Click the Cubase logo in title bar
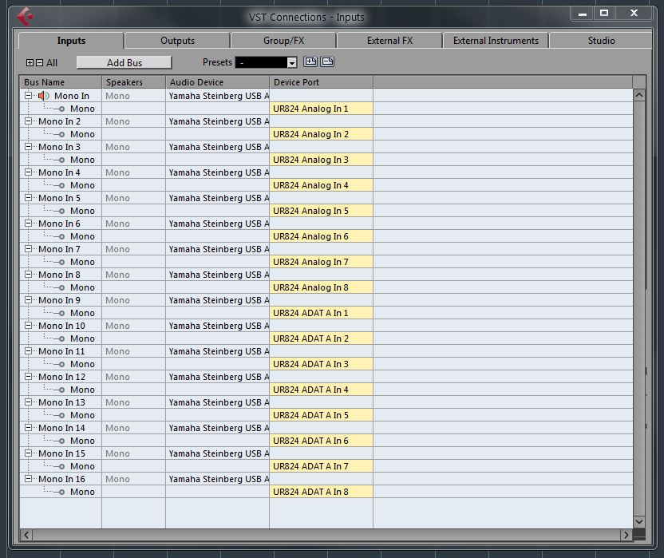The image size is (664, 558). click(x=26, y=16)
